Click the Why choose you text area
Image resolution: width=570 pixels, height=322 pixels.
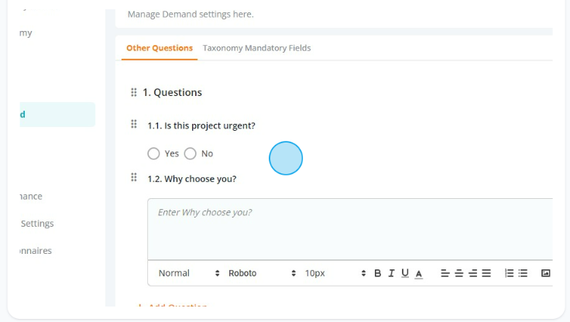click(350, 229)
